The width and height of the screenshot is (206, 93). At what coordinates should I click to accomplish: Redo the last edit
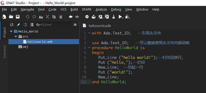(x=34, y=17)
